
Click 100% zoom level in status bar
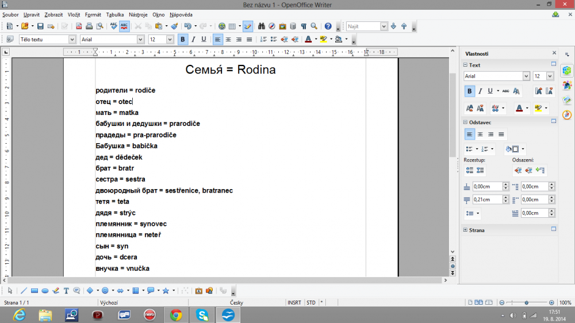(x=565, y=302)
